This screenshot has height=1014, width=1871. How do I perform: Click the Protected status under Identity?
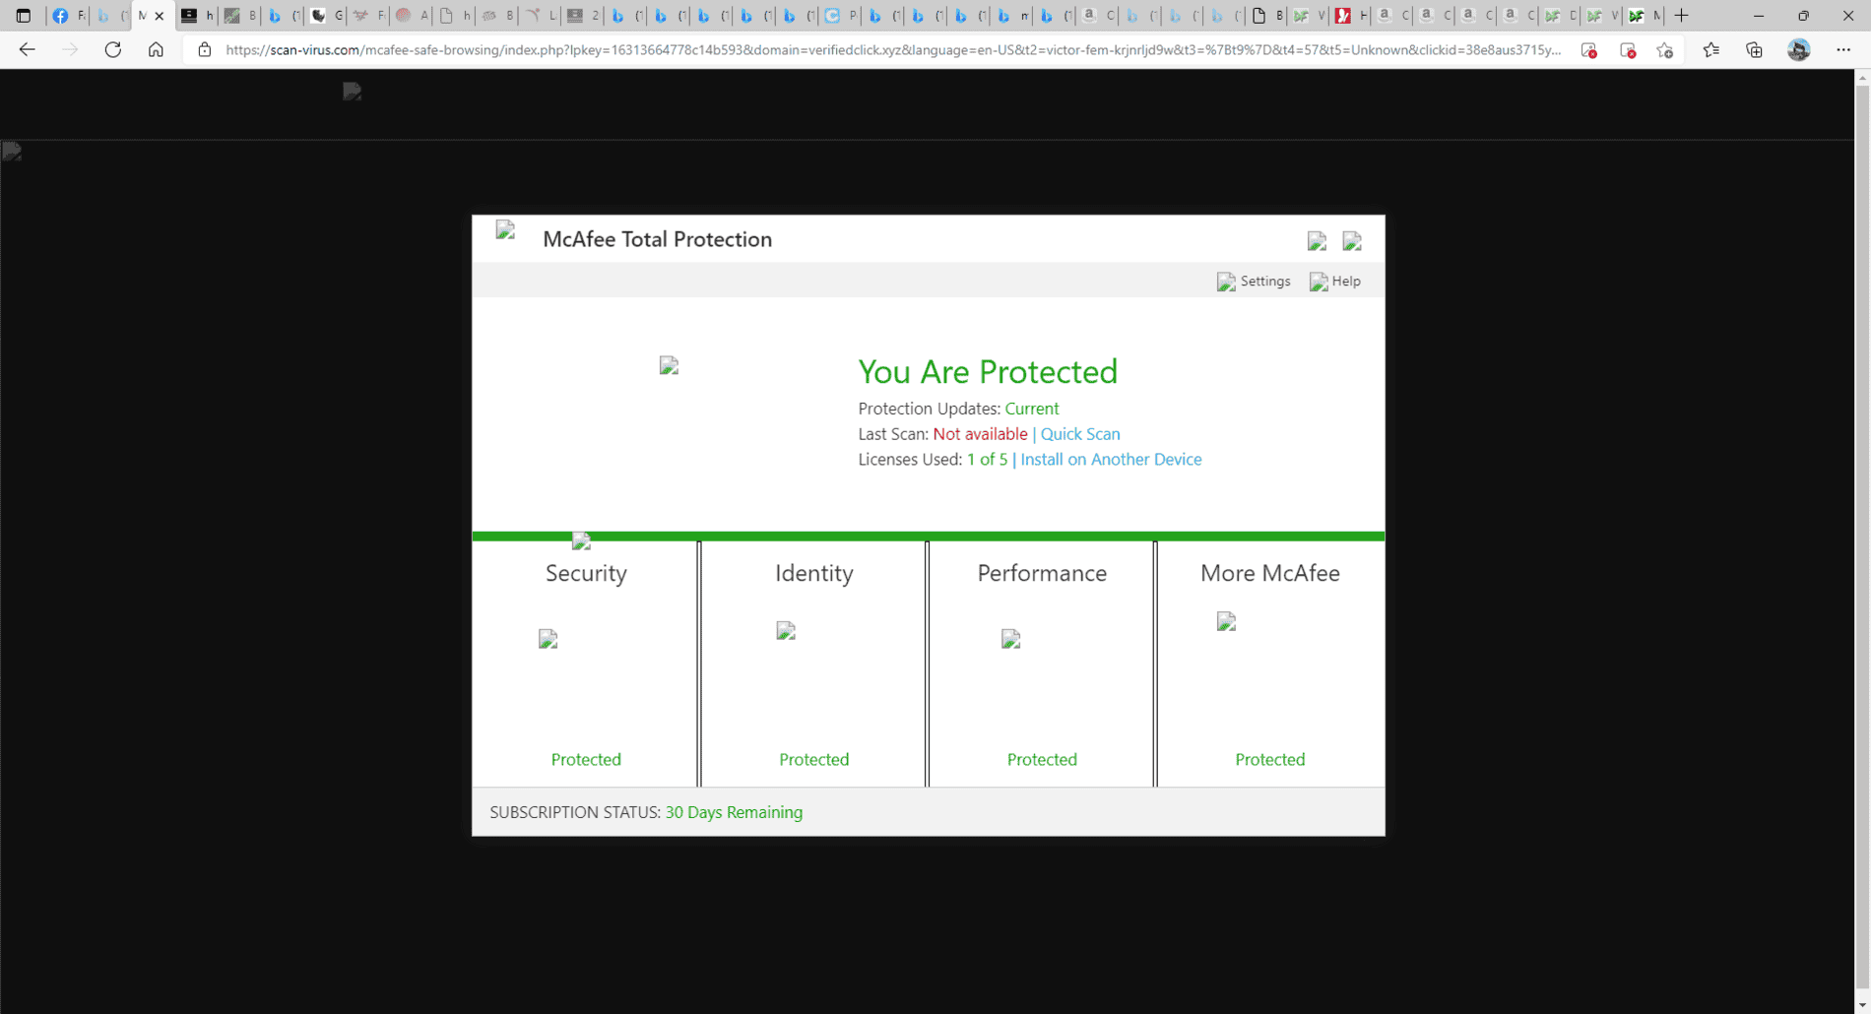point(814,760)
